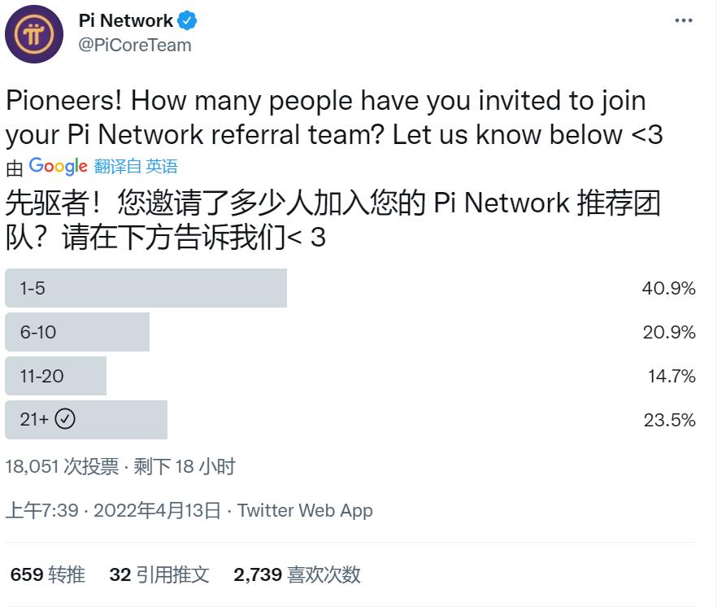Click the Google translate logo
Viewport: 722px width, 607px height.
tap(58, 166)
